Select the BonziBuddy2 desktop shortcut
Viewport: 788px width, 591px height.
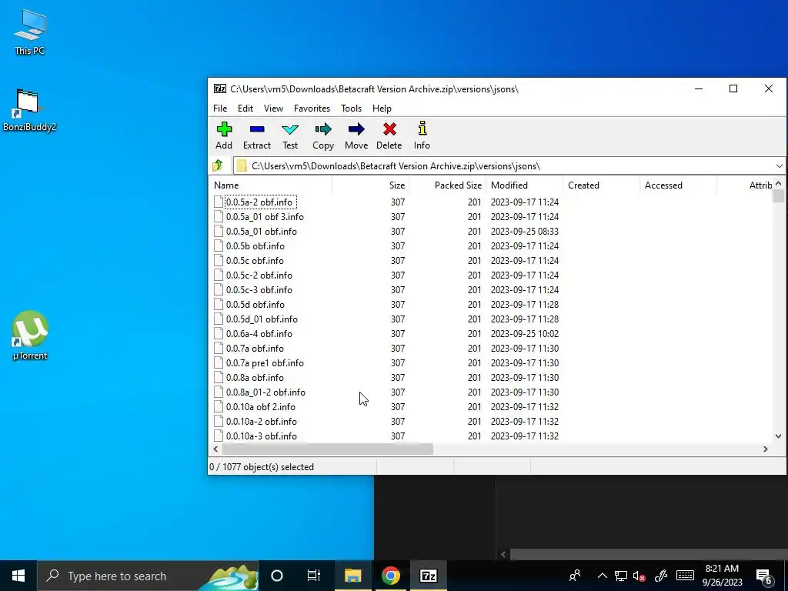(x=30, y=111)
